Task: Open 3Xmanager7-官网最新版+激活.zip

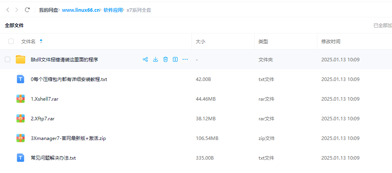Action: (68, 138)
